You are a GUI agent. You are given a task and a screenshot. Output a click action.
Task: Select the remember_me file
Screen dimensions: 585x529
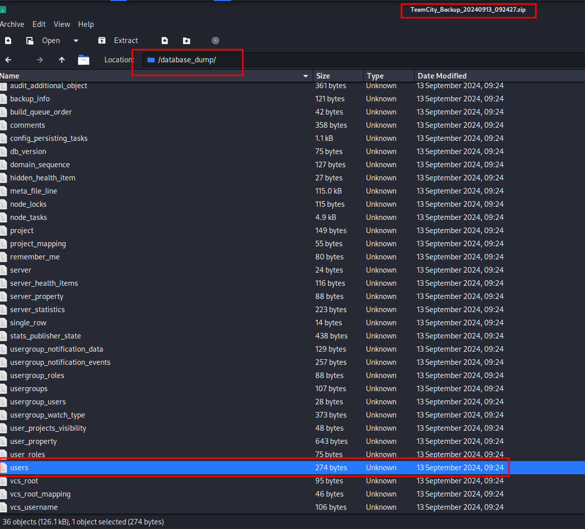[x=293, y=257]
